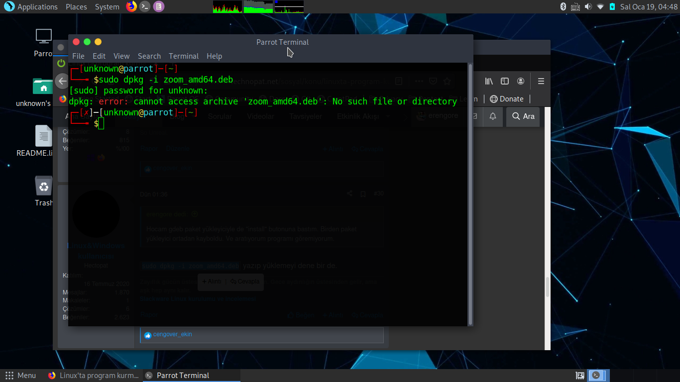Click the Bluetooth tray icon
The image size is (680, 382).
click(x=564, y=6)
